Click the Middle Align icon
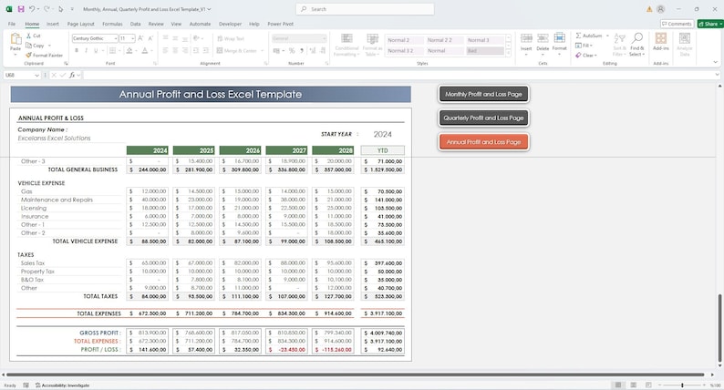This screenshot has width=724, height=390. 175,38
